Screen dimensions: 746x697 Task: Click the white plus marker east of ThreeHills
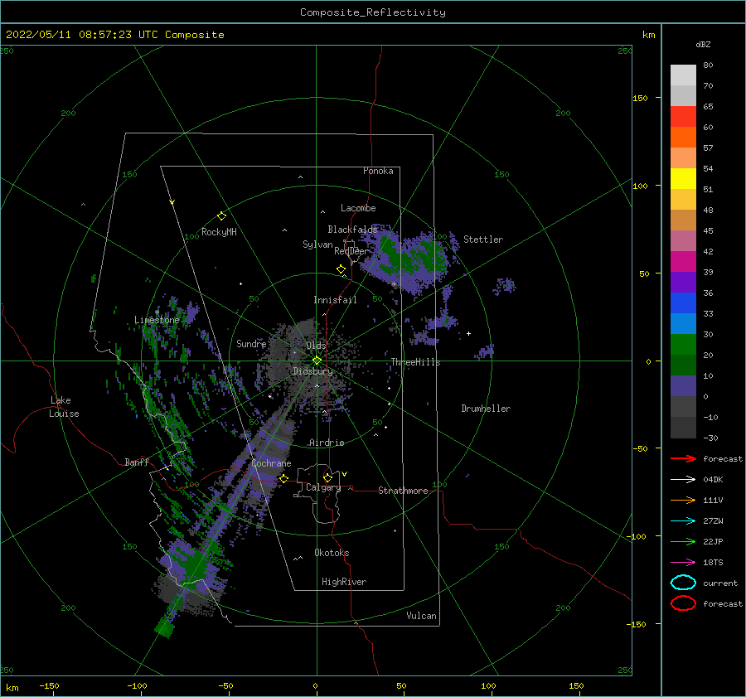point(468,333)
